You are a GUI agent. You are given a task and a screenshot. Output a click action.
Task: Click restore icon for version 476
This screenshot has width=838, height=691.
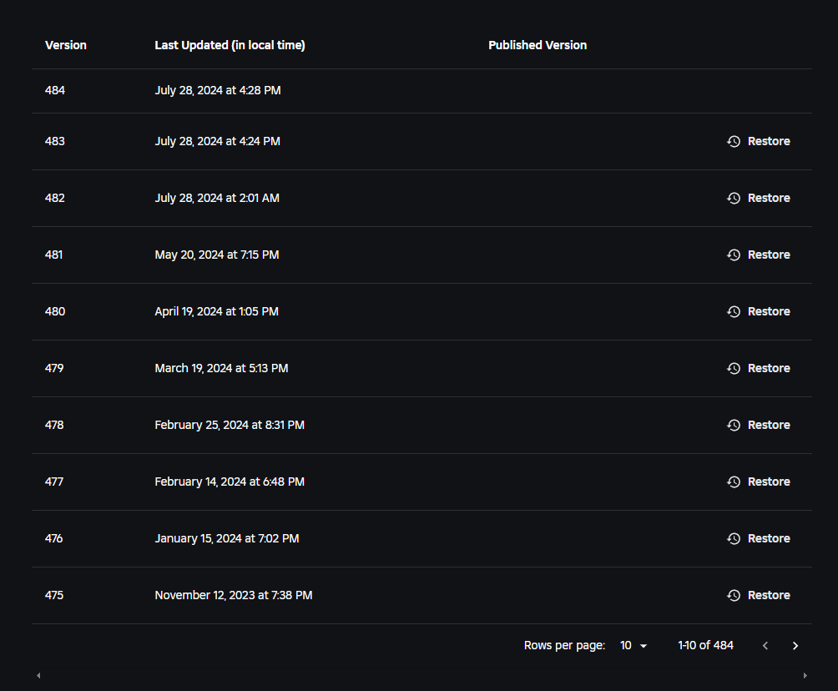[x=734, y=538]
